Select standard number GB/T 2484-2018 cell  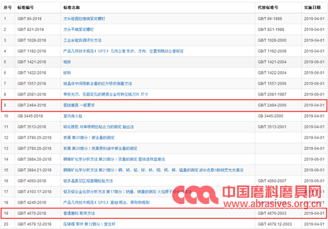(32, 105)
